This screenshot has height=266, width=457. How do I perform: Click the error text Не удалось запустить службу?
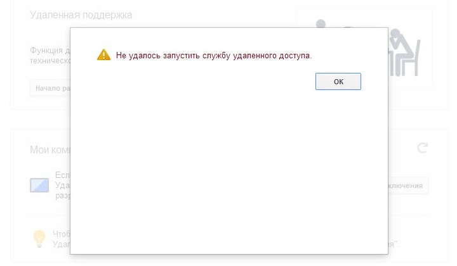[x=214, y=56]
